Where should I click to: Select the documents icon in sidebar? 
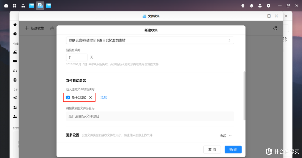15,80
